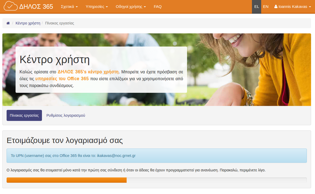
Task: Click the Ετοιμάζουμε τον λογαριασμό σας heading
Action: (x=65, y=141)
